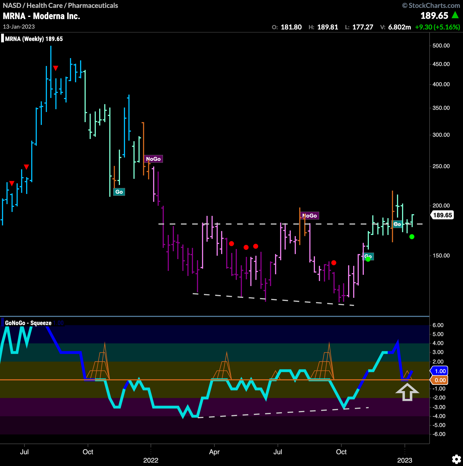Screen dimensions: 463x466
Task: Click the Apr label on time axis
Action: [214, 452]
